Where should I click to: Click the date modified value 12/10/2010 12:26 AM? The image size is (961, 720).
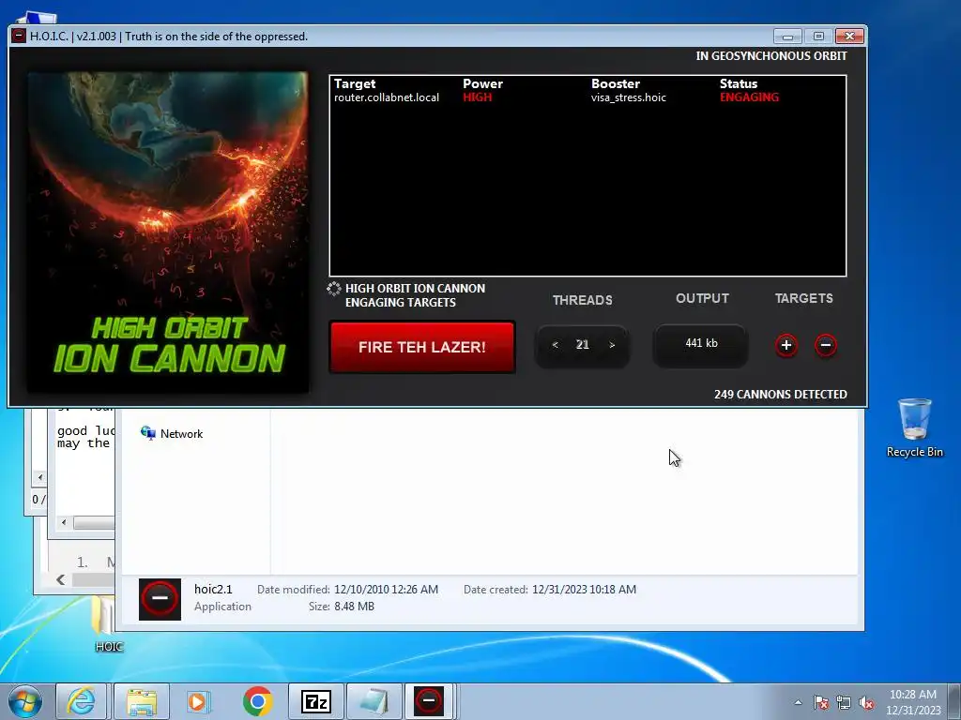coord(386,590)
